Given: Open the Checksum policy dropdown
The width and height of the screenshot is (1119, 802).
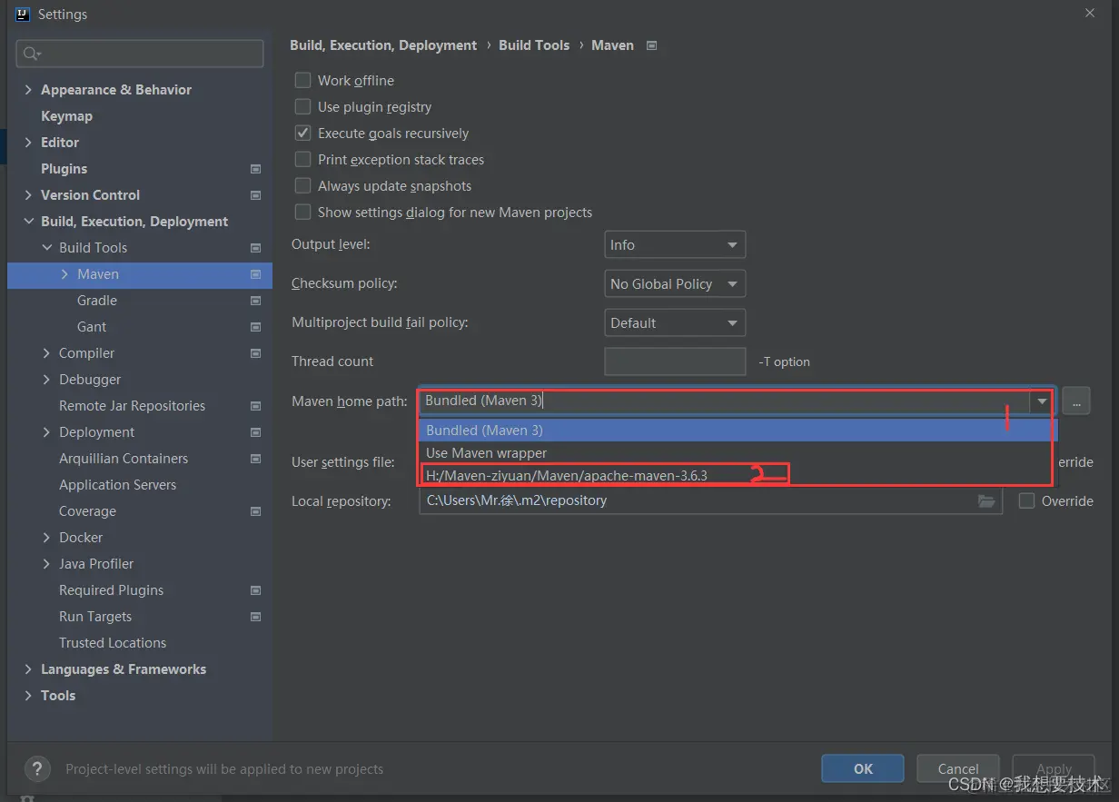Looking at the screenshot, I should pos(675,283).
